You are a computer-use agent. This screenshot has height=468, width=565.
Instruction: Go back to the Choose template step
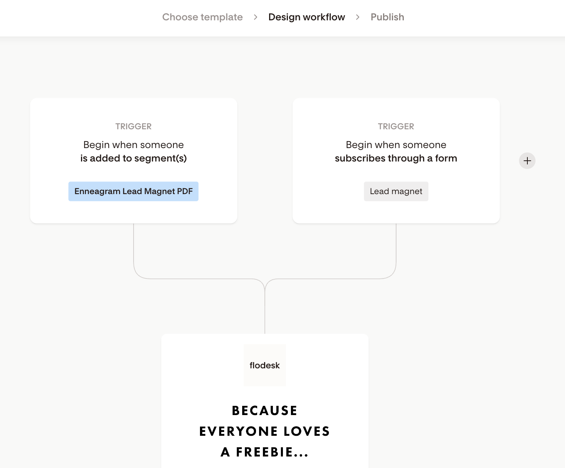coord(202,17)
